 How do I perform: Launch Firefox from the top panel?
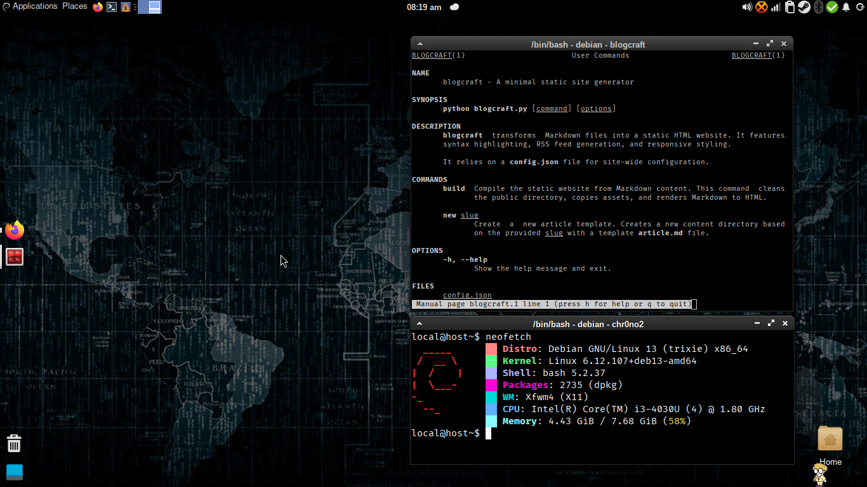[98, 7]
